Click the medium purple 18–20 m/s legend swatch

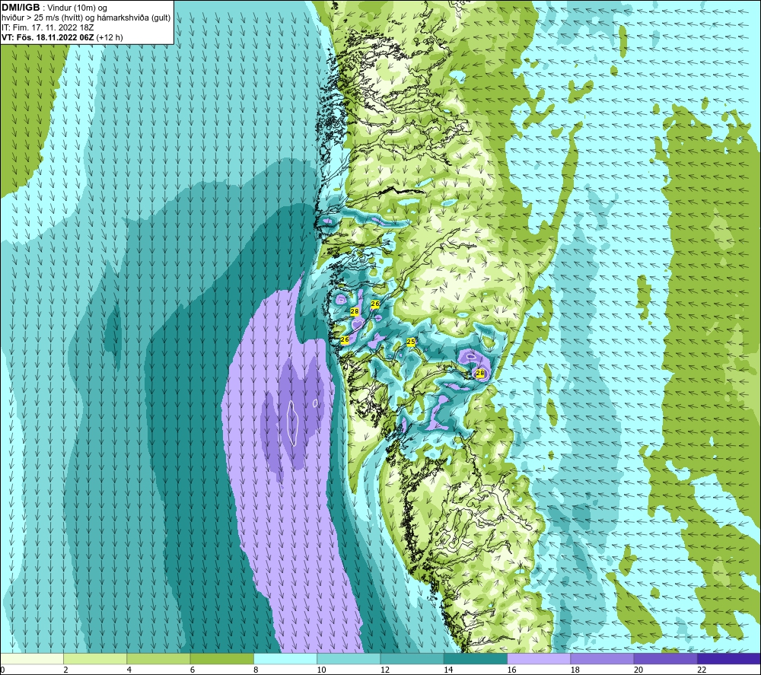(602, 658)
